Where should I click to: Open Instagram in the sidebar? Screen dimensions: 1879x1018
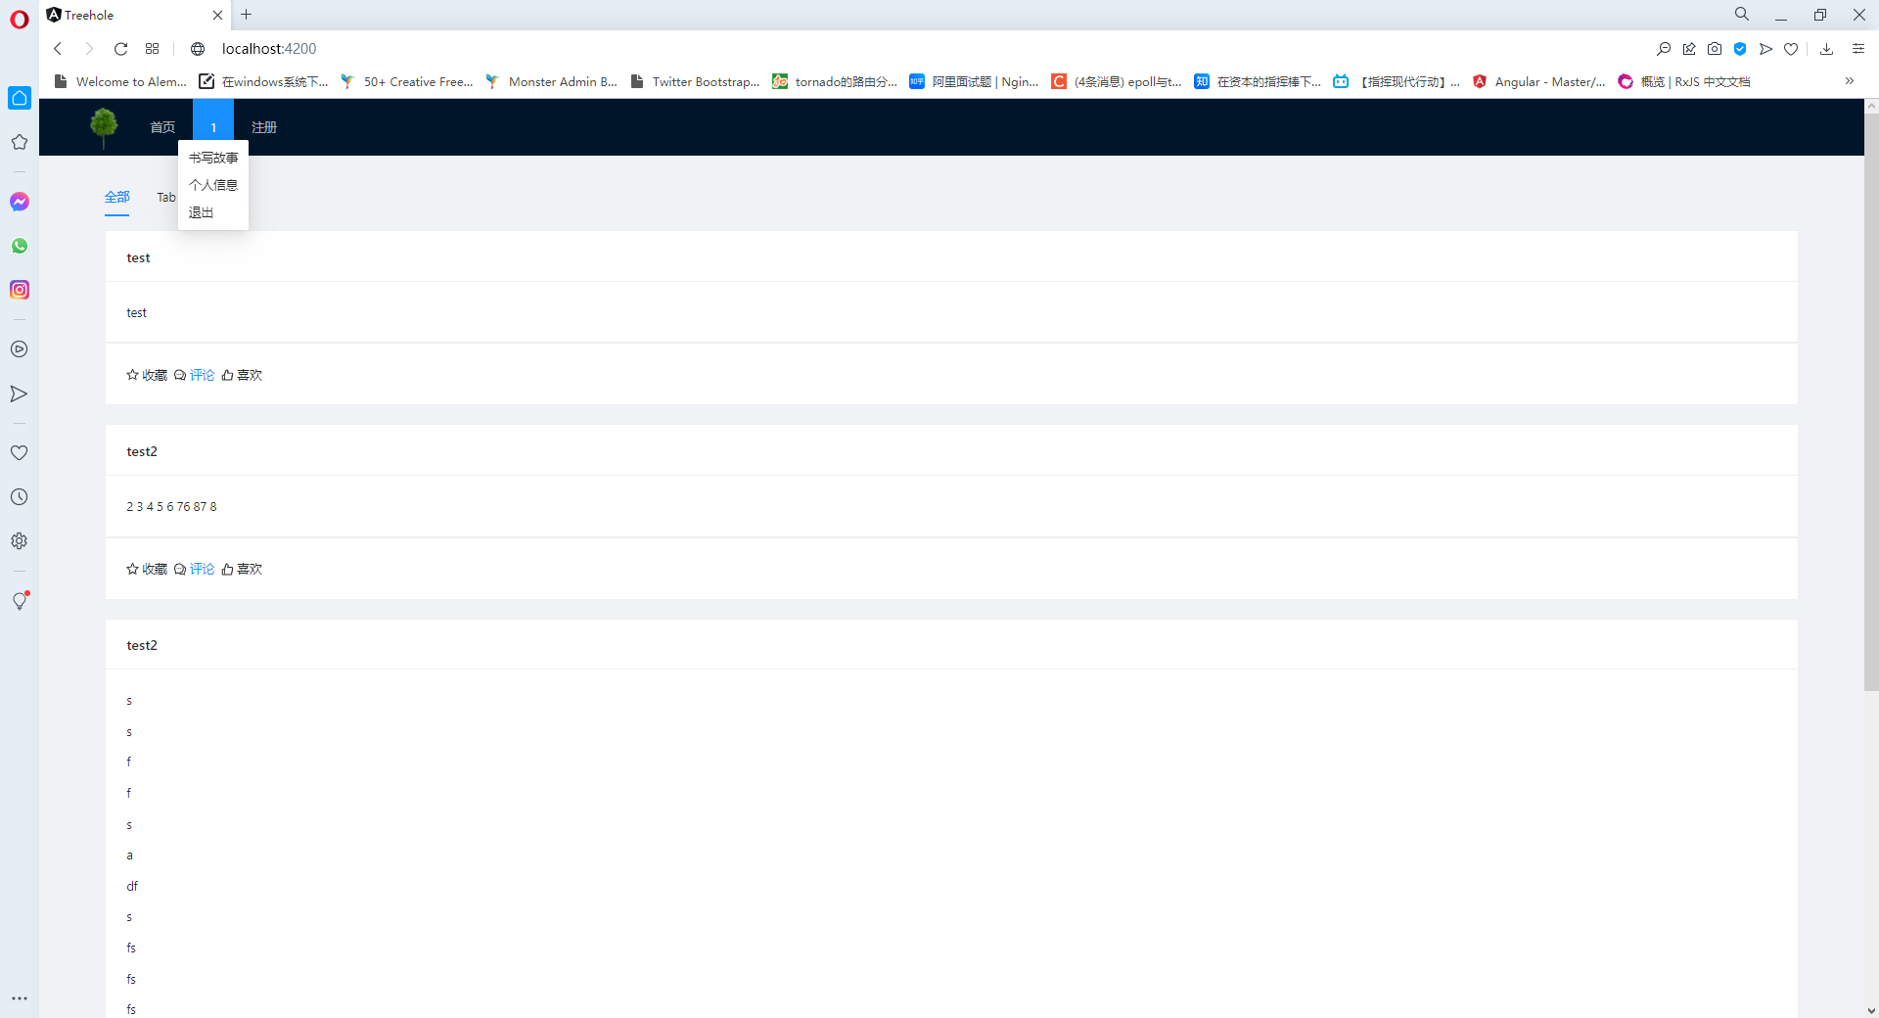20,290
